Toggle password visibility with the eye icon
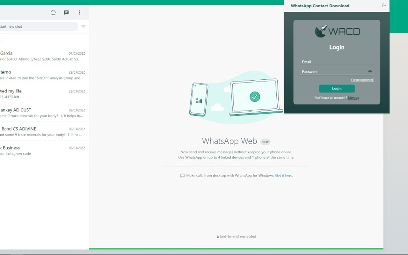408x255 pixels. coord(370,71)
